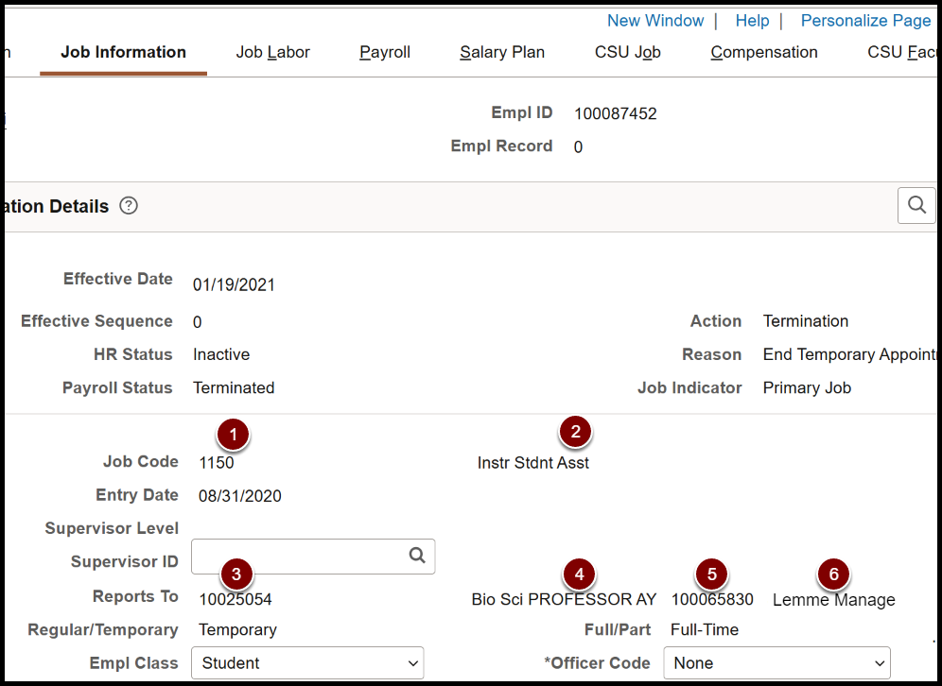942x686 pixels.
Task: Click Job Indicator value Primary Job
Action: click(x=807, y=388)
